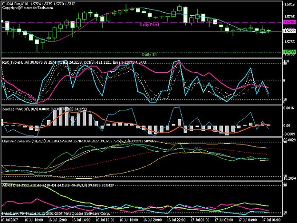Click the 10.2054 RSI scale value
This screenshot has height=223, width=297.
point(289,178)
